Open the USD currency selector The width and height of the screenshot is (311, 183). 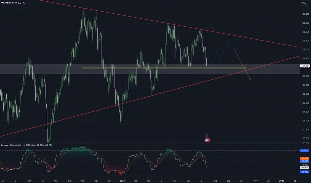pyautogui.click(x=304, y=3)
